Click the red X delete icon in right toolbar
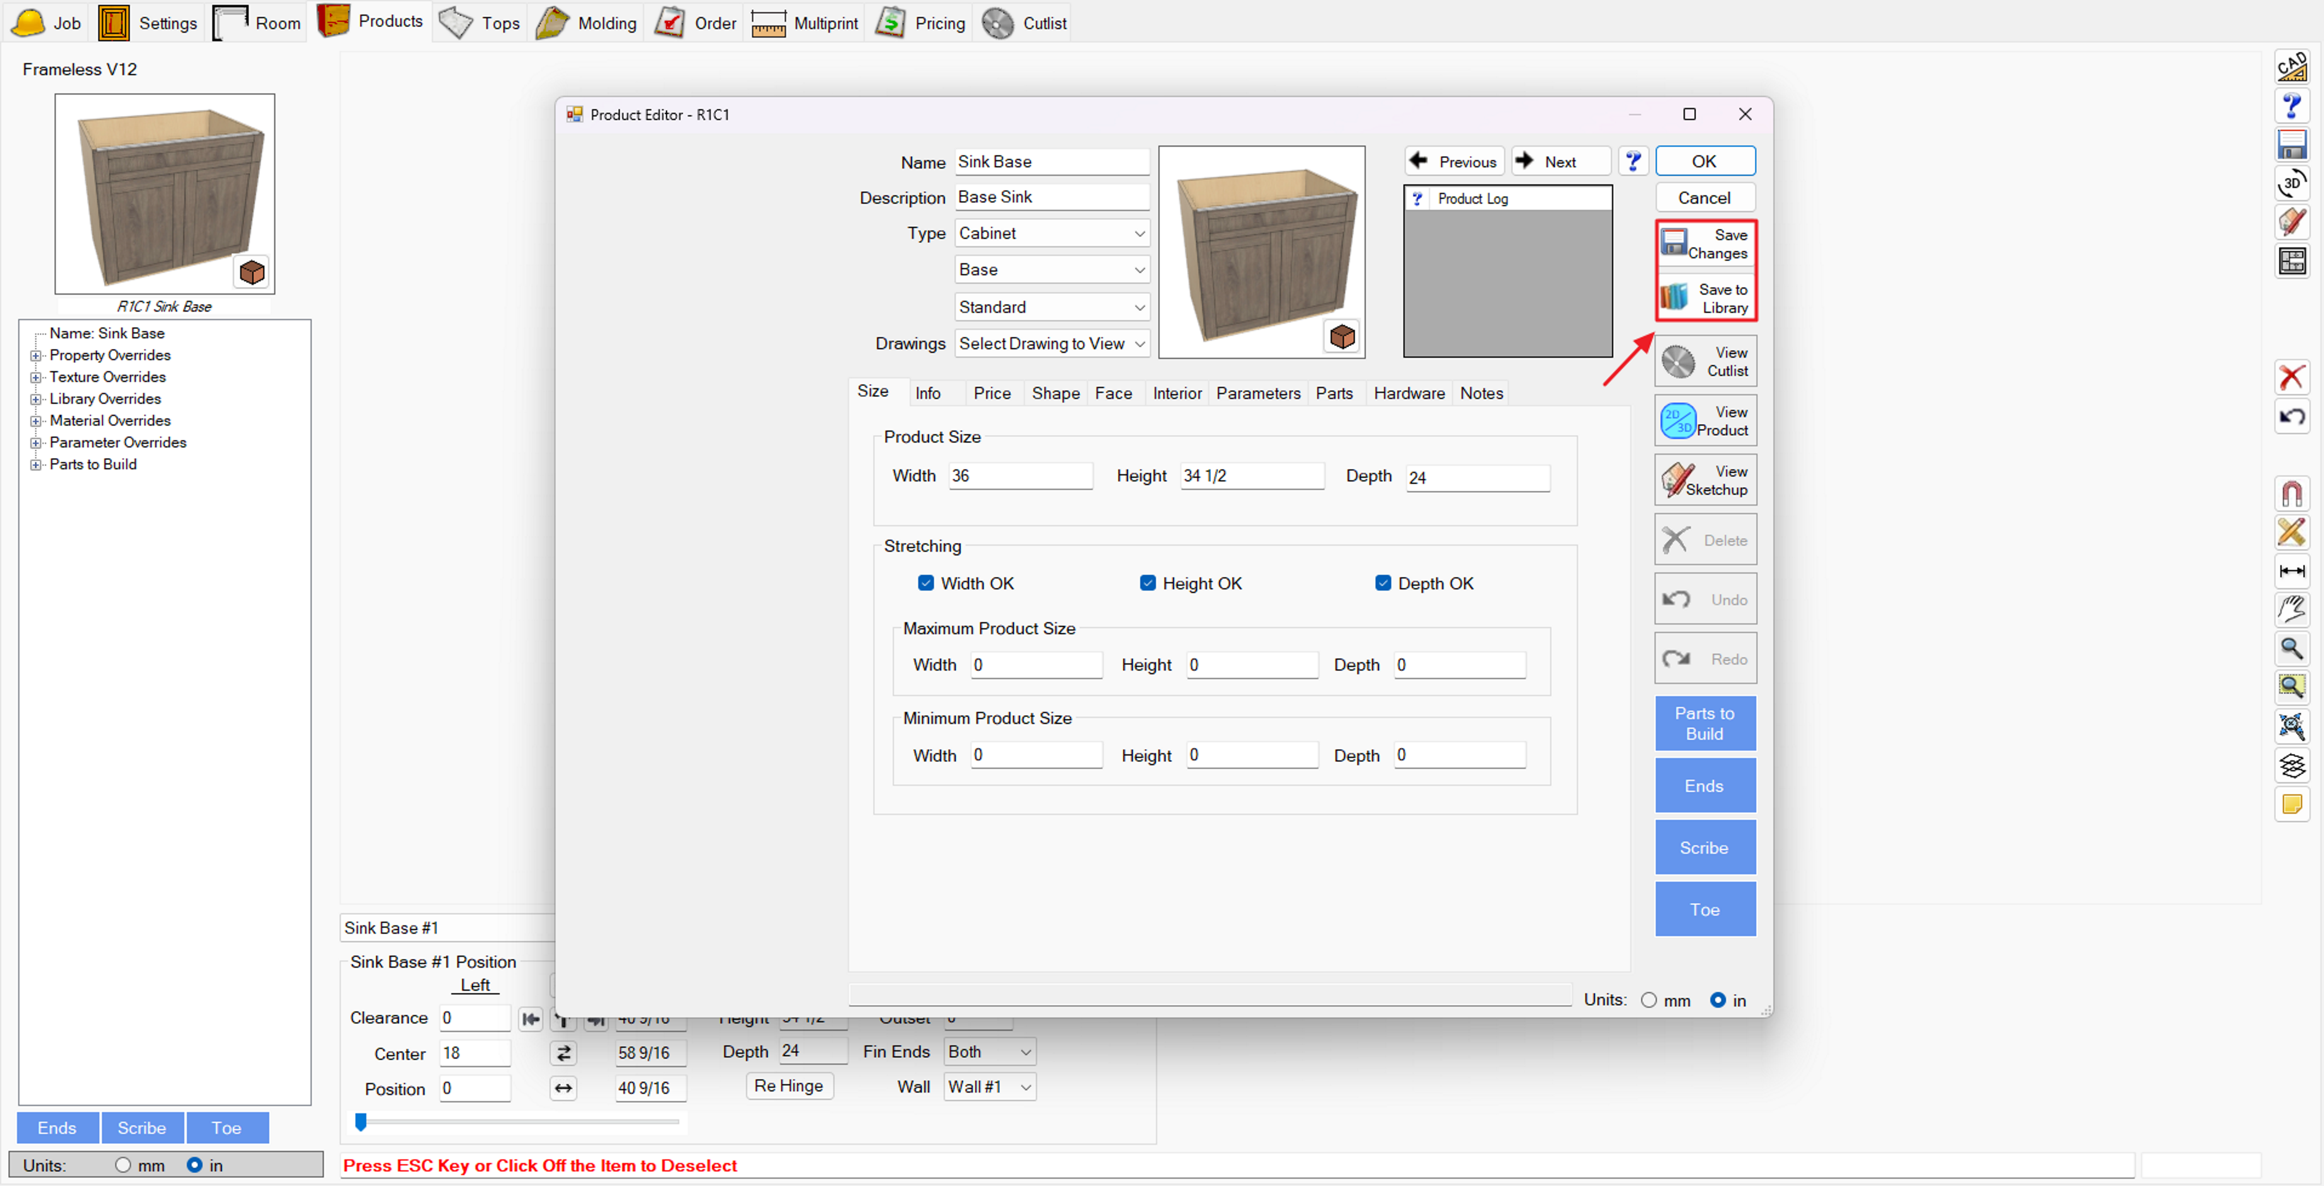Viewport: 2324px width, 1186px height. click(2291, 377)
